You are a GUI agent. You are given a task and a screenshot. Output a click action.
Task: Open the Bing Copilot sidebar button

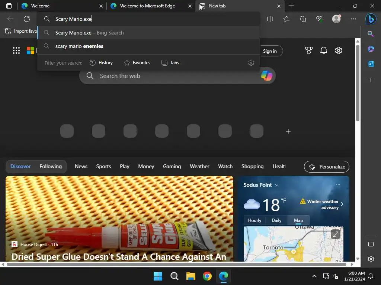click(x=371, y=19)
